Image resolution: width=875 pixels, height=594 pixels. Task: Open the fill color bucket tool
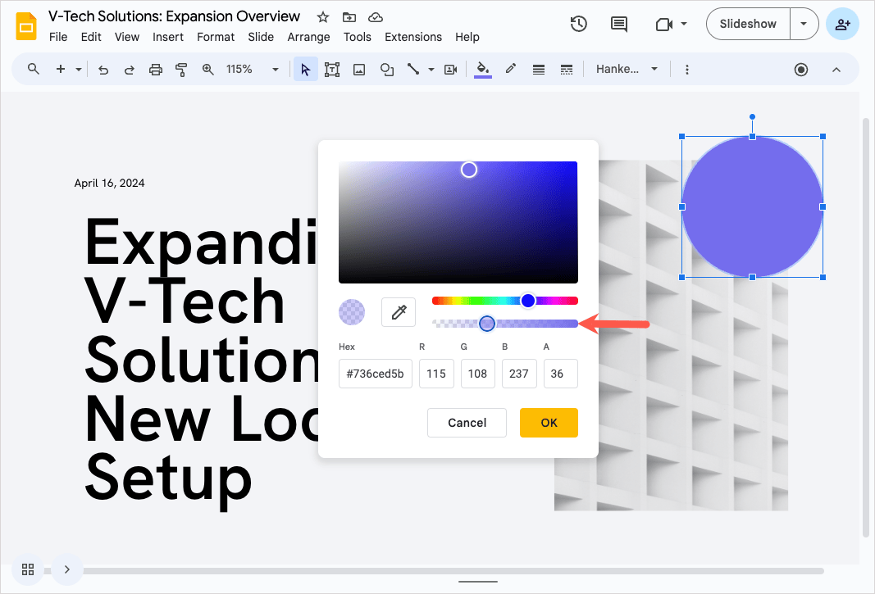click(483, 69)
